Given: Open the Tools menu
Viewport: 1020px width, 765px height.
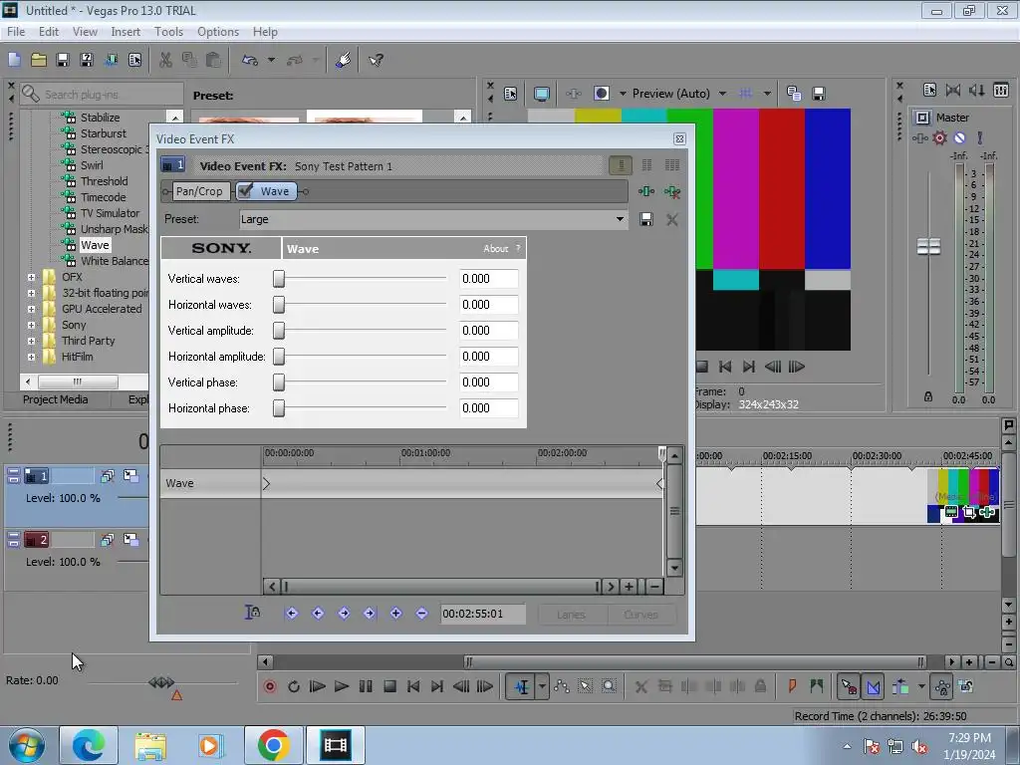Looking at the screenshot, I should [168, 32].
